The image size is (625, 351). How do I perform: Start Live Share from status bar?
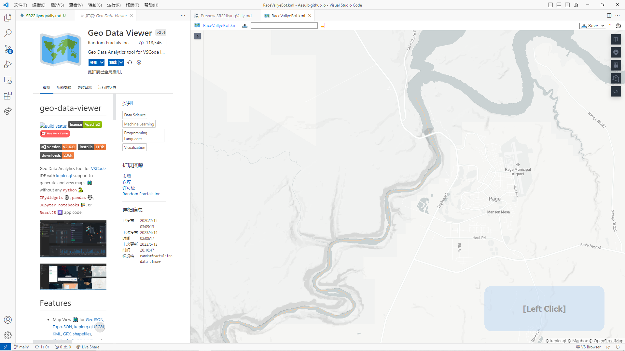[x=88, y=347]
